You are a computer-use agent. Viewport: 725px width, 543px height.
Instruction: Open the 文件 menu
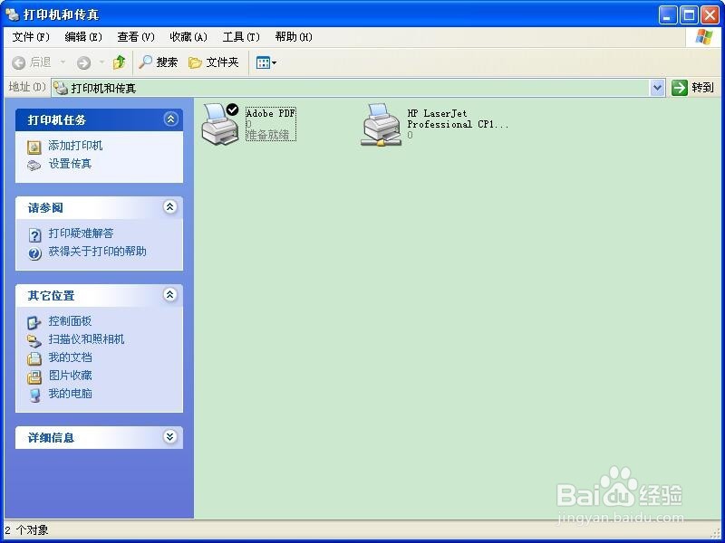point(30,36)
